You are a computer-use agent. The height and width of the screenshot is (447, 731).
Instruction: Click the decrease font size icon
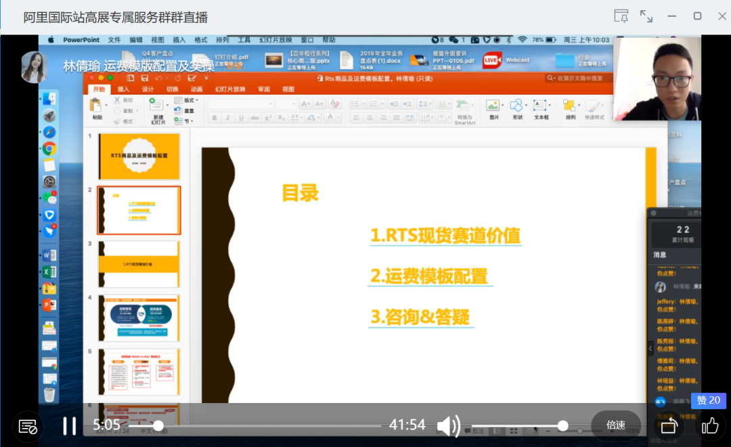[319, 104]
